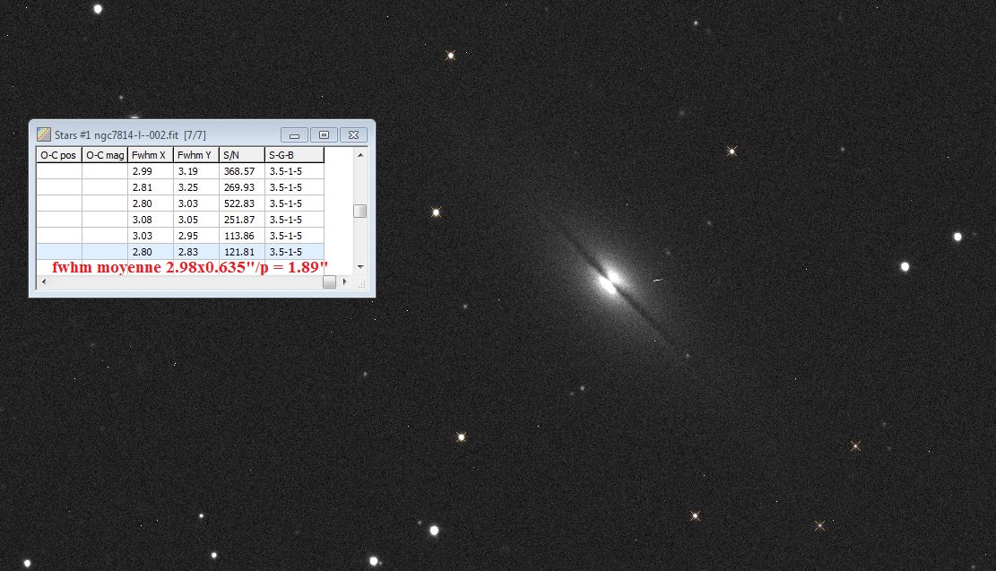Screen dimensions: 996x571
Task: Select Fwhm Y value 2.95
Action: click(x=196, y=236)
